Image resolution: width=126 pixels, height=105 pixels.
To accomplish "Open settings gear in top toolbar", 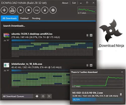I will click(x=53, y=10).
